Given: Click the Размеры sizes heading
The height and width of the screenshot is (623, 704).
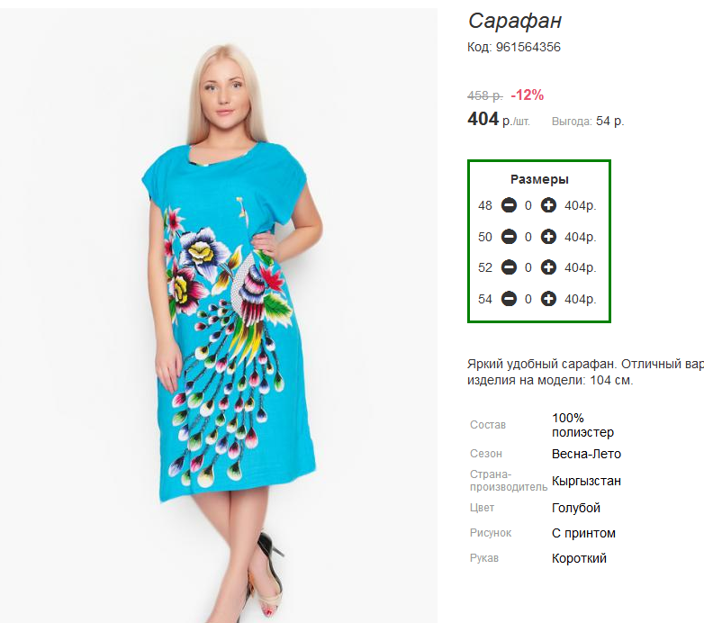Looking at the screenshot, I should point(539,179).
